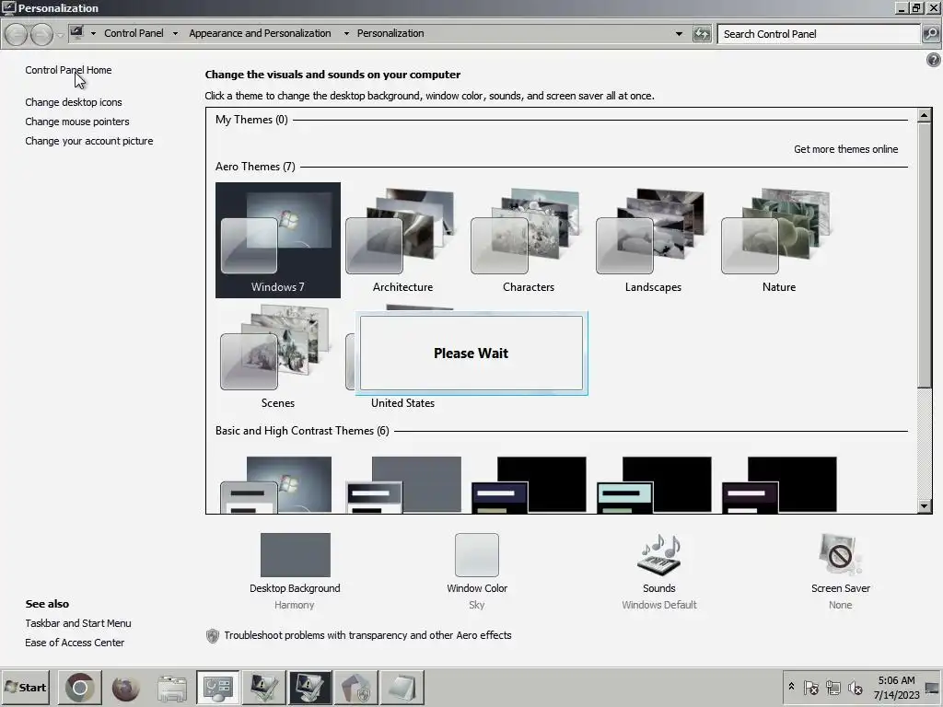Viewport: 943px width, 707px height.
Task: Open the help question mark icon
Action: (934, 60)
